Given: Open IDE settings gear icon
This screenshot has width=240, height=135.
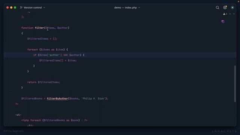Looking at the screenshot, I should tap(225, 7).
